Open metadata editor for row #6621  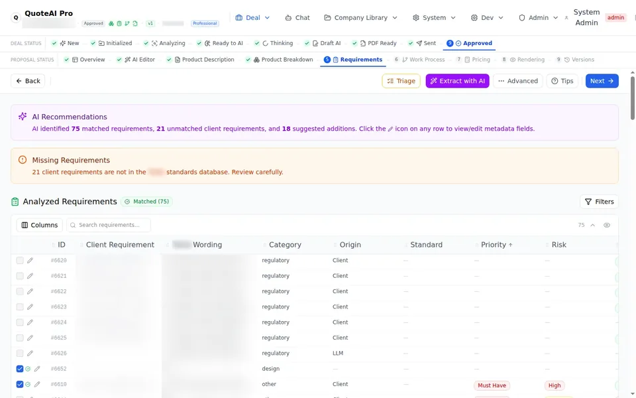(30, 276)
